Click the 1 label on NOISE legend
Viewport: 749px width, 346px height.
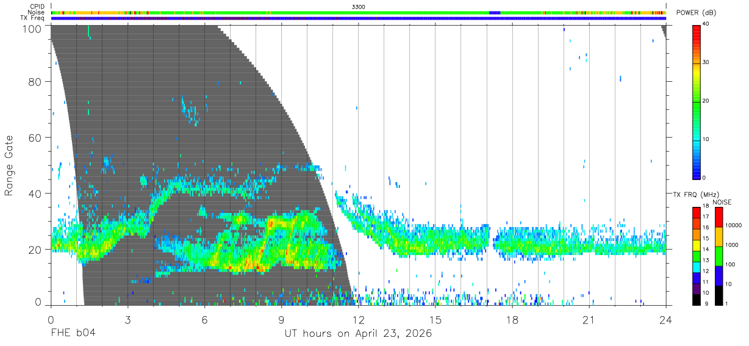726,303
